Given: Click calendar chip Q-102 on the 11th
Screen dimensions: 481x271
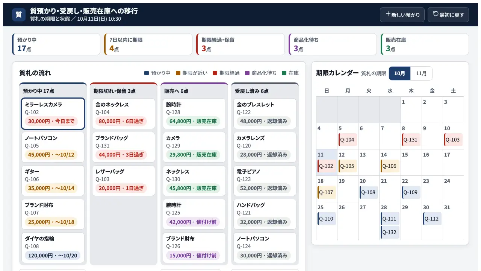Looking at the screenshot, I should (x=327, y=166).
